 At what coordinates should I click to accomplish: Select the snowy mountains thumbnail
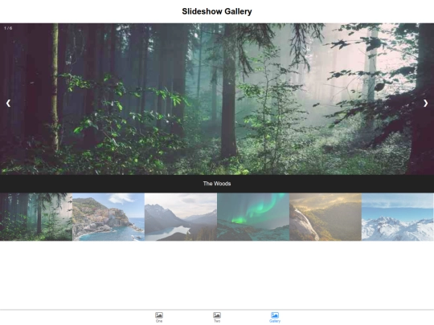(398, 217)
